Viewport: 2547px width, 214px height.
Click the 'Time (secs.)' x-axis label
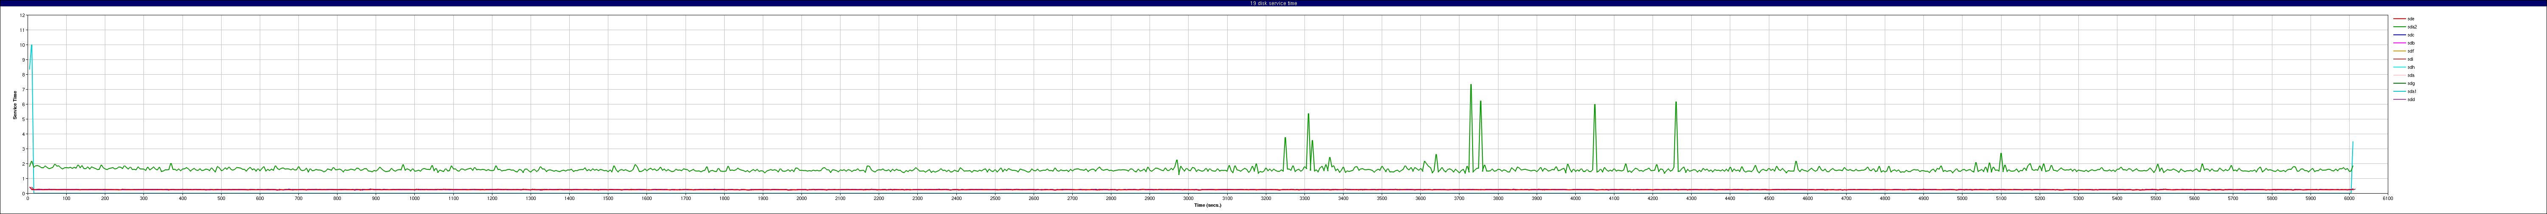click(1207, 205)
